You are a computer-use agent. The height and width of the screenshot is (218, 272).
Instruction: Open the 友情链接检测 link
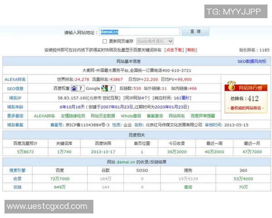pyautogui.click(x=73, y=116)
